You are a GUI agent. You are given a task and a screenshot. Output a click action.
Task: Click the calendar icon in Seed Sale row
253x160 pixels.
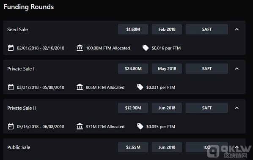11,48
